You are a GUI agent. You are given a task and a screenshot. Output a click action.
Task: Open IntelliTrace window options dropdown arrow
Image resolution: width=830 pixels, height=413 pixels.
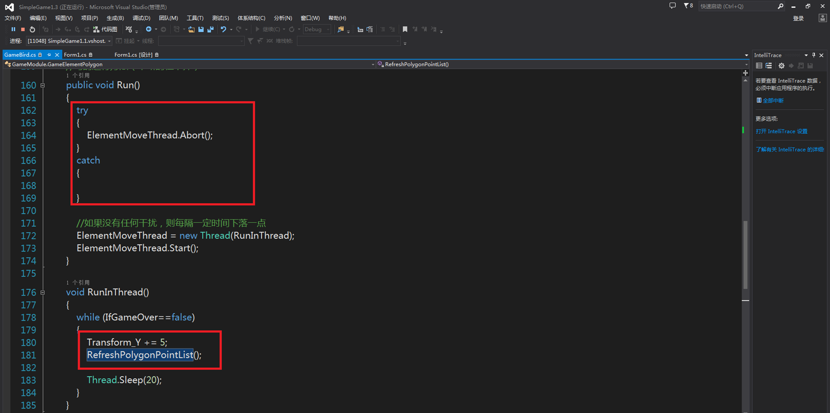(806, 55)
